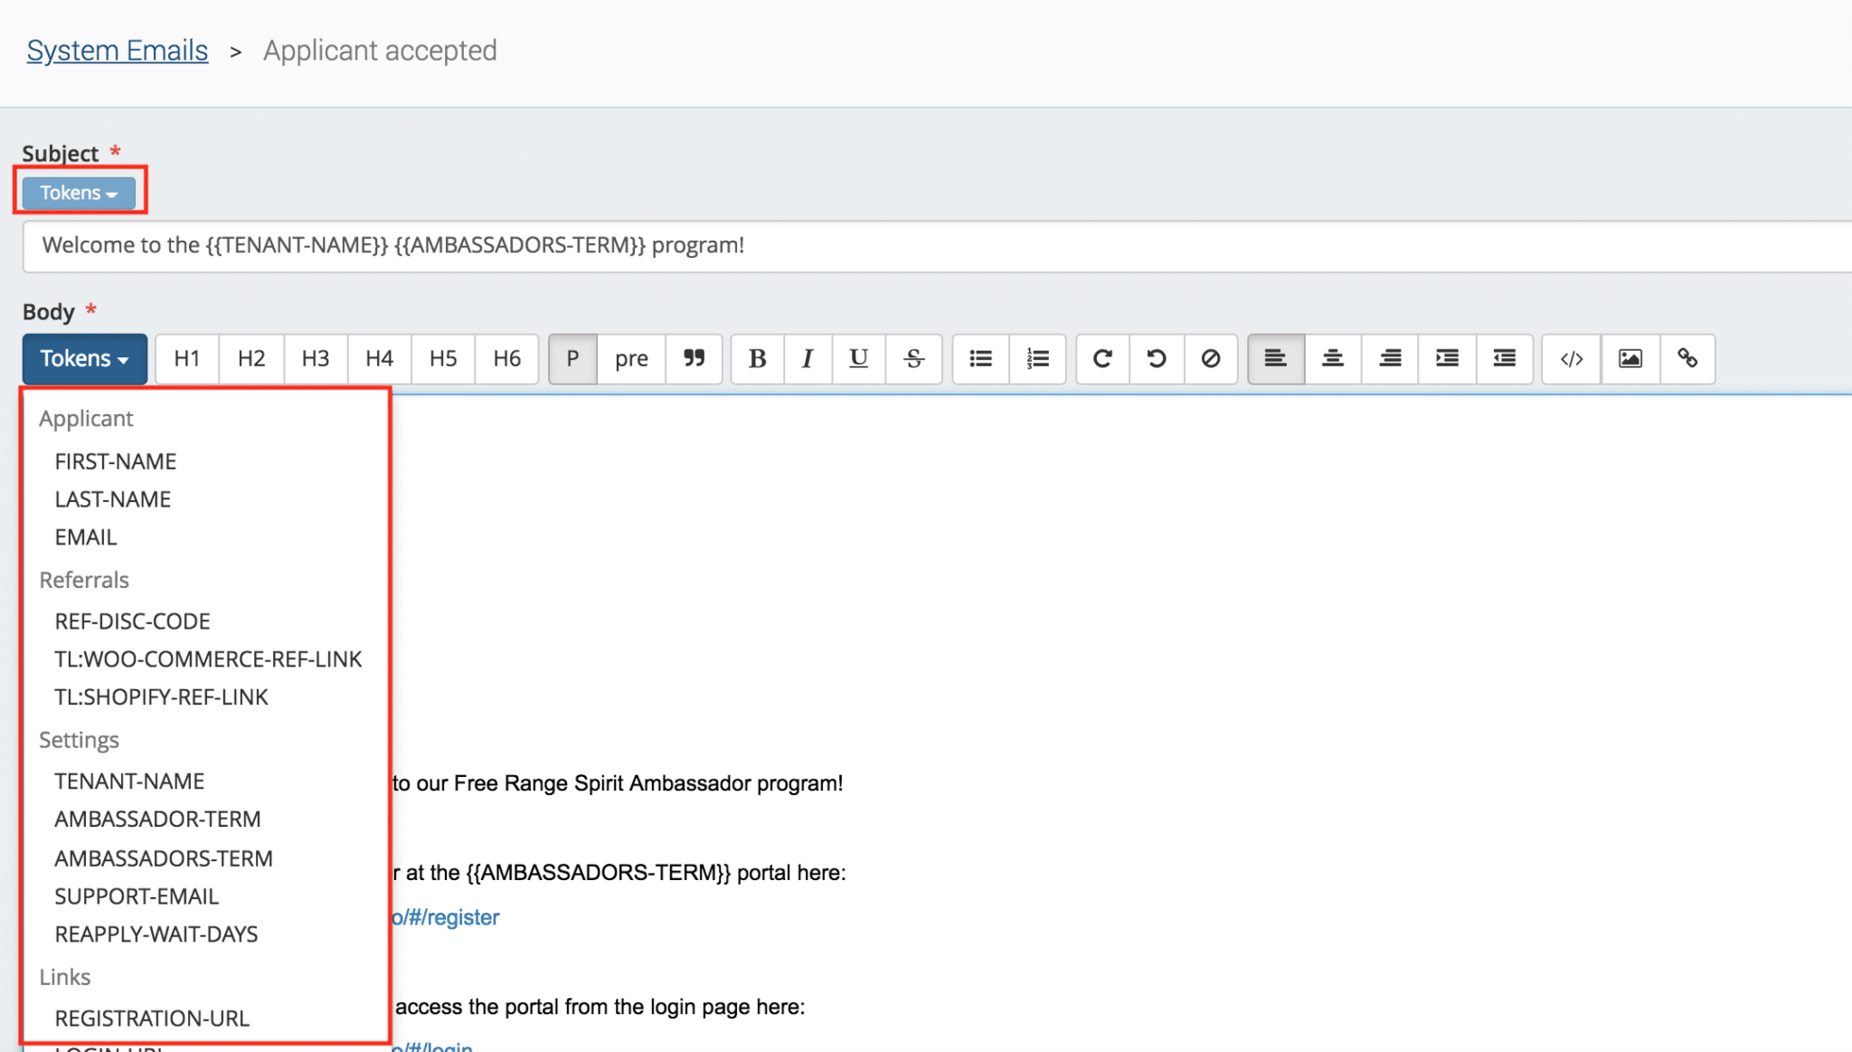Image resolution: width=1852 pixels, height=1052 pixels.
Task: Apply H1 heading format
Action: (x=187, y=359)
